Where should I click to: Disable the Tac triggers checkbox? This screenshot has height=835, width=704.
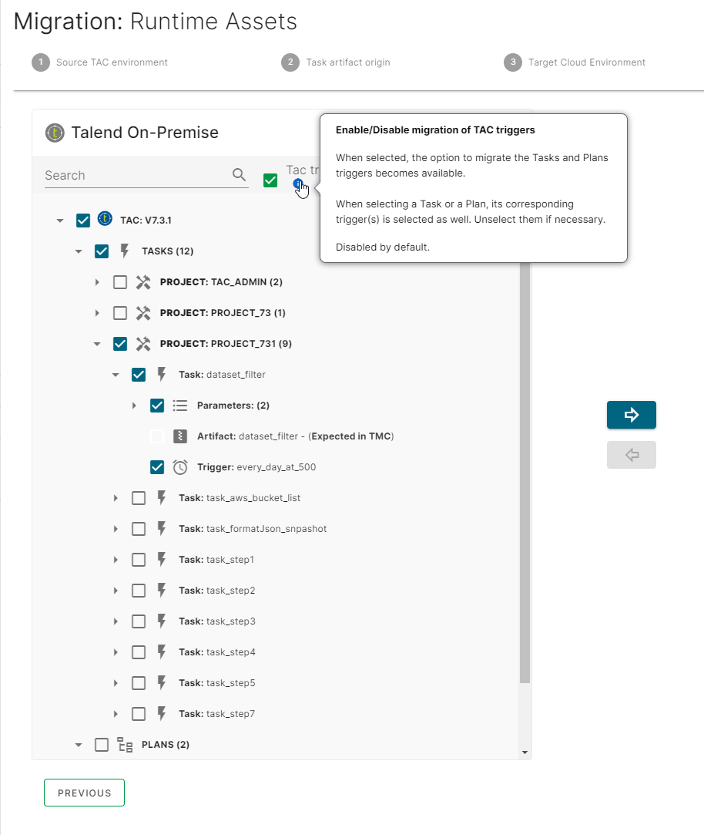270,180
